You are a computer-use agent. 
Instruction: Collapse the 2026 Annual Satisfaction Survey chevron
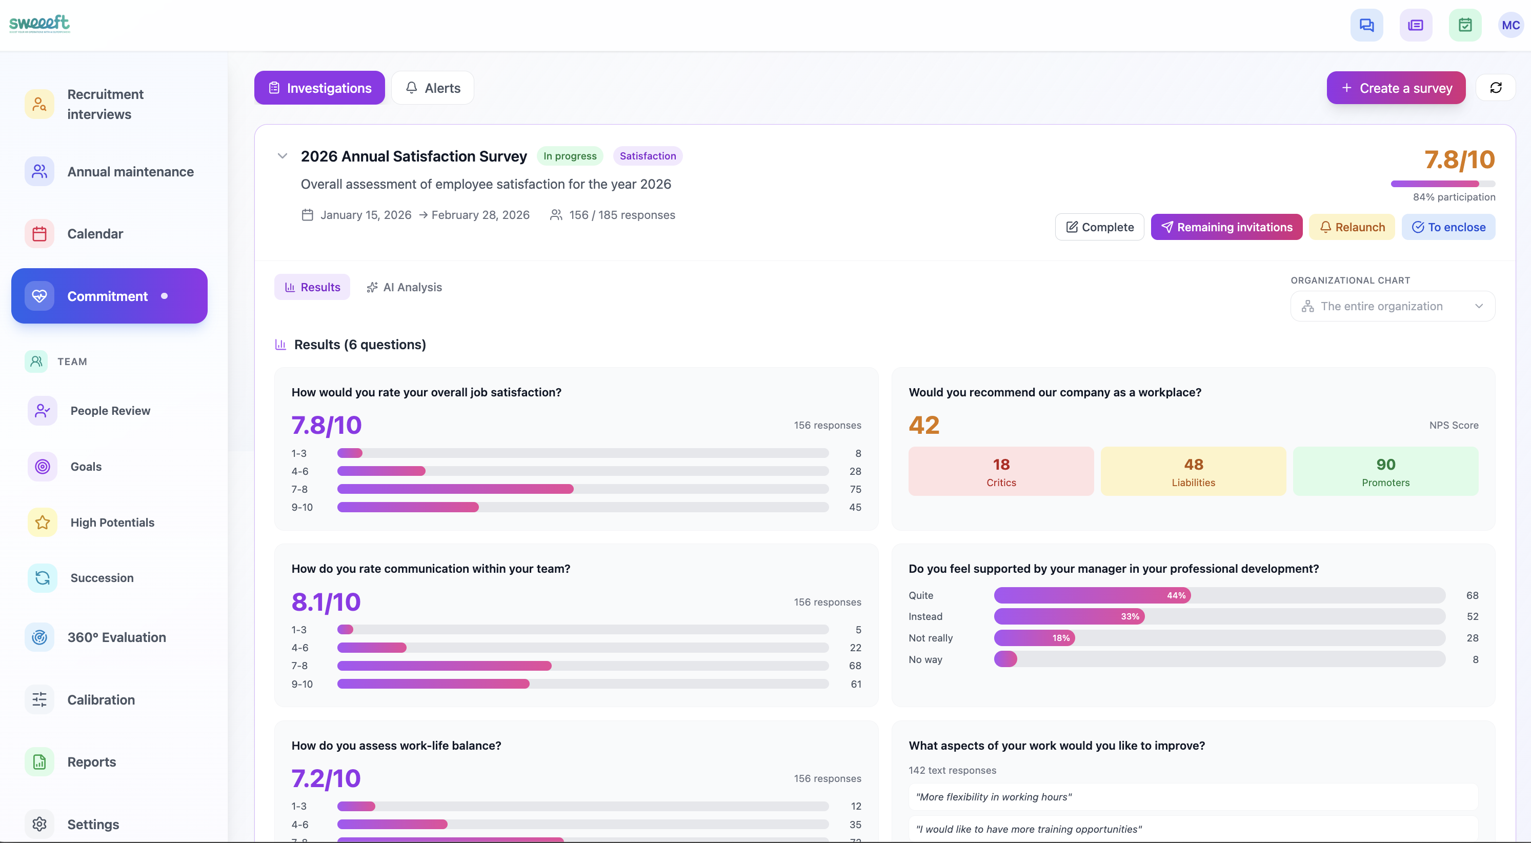[283, 156]
